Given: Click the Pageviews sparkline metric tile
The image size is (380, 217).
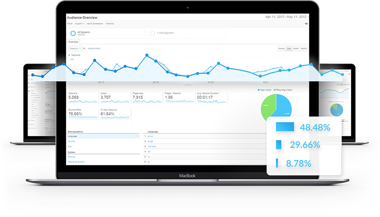Looking at the screenshot, I should click(x=147, y=99).
